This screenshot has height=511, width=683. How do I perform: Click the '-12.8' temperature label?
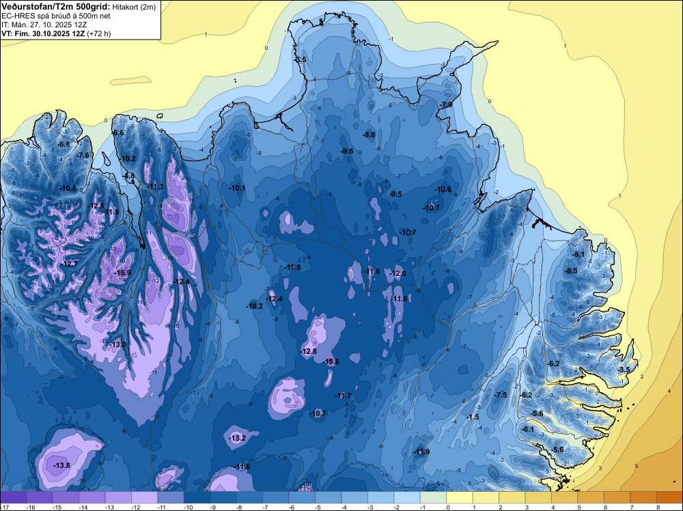pos(309,351)
